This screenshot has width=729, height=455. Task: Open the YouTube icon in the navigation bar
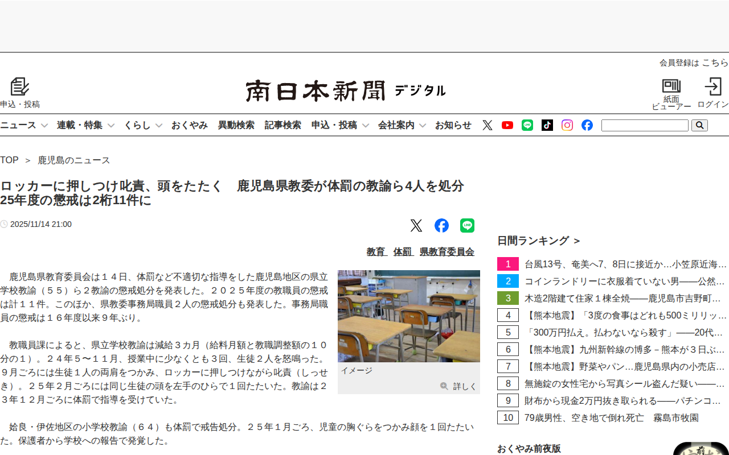pos(507,125)
